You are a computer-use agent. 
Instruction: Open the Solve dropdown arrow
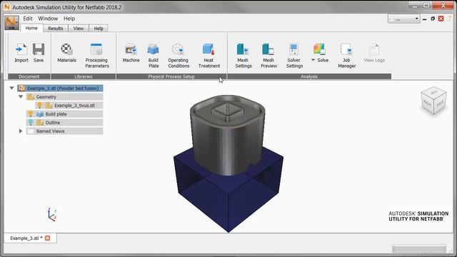313,60
